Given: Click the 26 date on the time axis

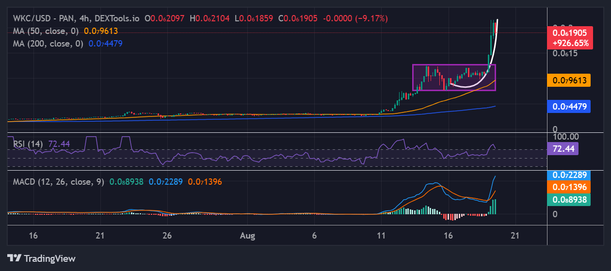Looking at the screenshot, I should click(x=167, y=236).
